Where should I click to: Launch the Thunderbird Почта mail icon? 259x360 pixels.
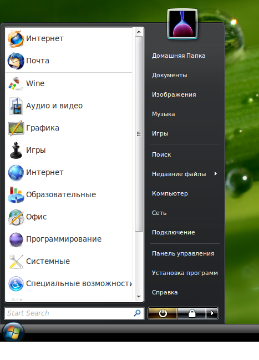click(16, 61)
